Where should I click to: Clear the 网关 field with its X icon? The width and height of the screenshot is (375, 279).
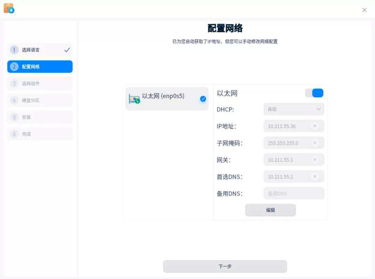pyautogui.click(x=315, y=160)
